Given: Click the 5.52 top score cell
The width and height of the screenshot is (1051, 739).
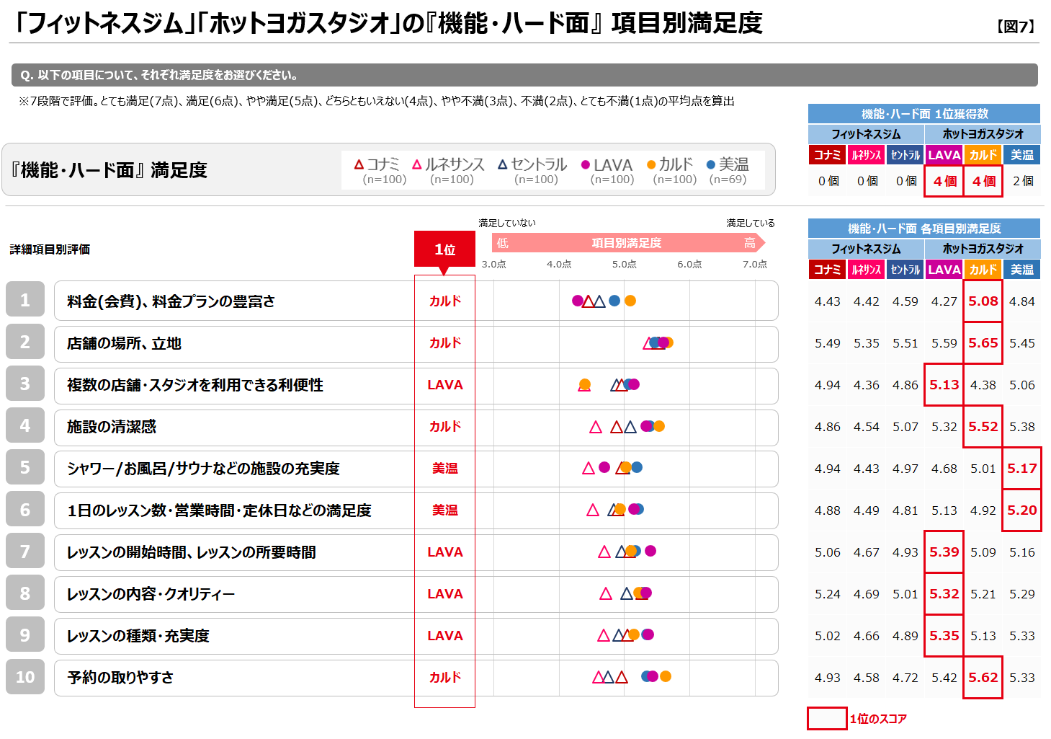Looking at the screenshot, I should [x=983, y=426].
